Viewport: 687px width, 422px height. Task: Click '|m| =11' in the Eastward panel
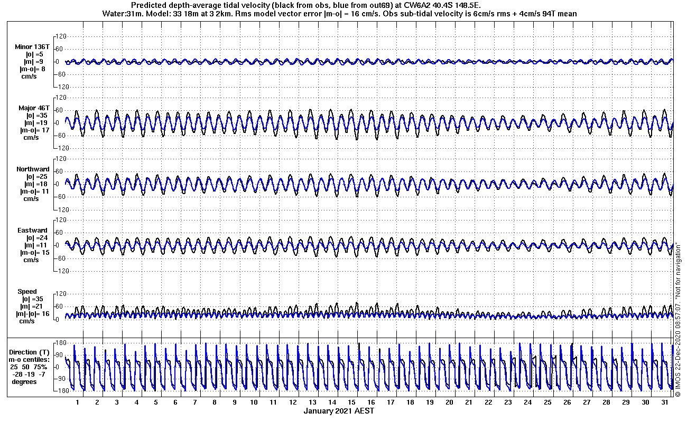[x=36, y=245]
